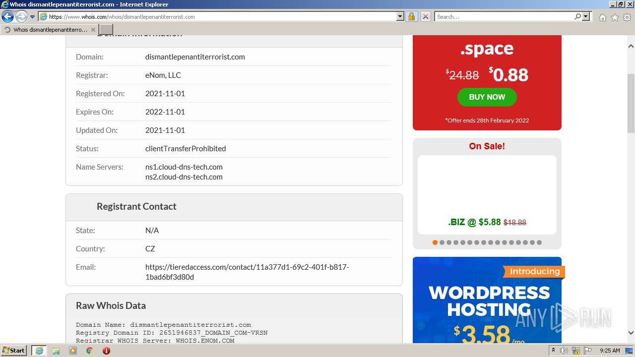Click the vertical scrollbar thumb
Image resolution: width=635 pixels, height=357 pixels.
(x=631, y=104)
